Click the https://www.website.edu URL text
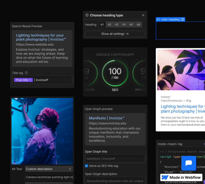 (x=35, y=44)
